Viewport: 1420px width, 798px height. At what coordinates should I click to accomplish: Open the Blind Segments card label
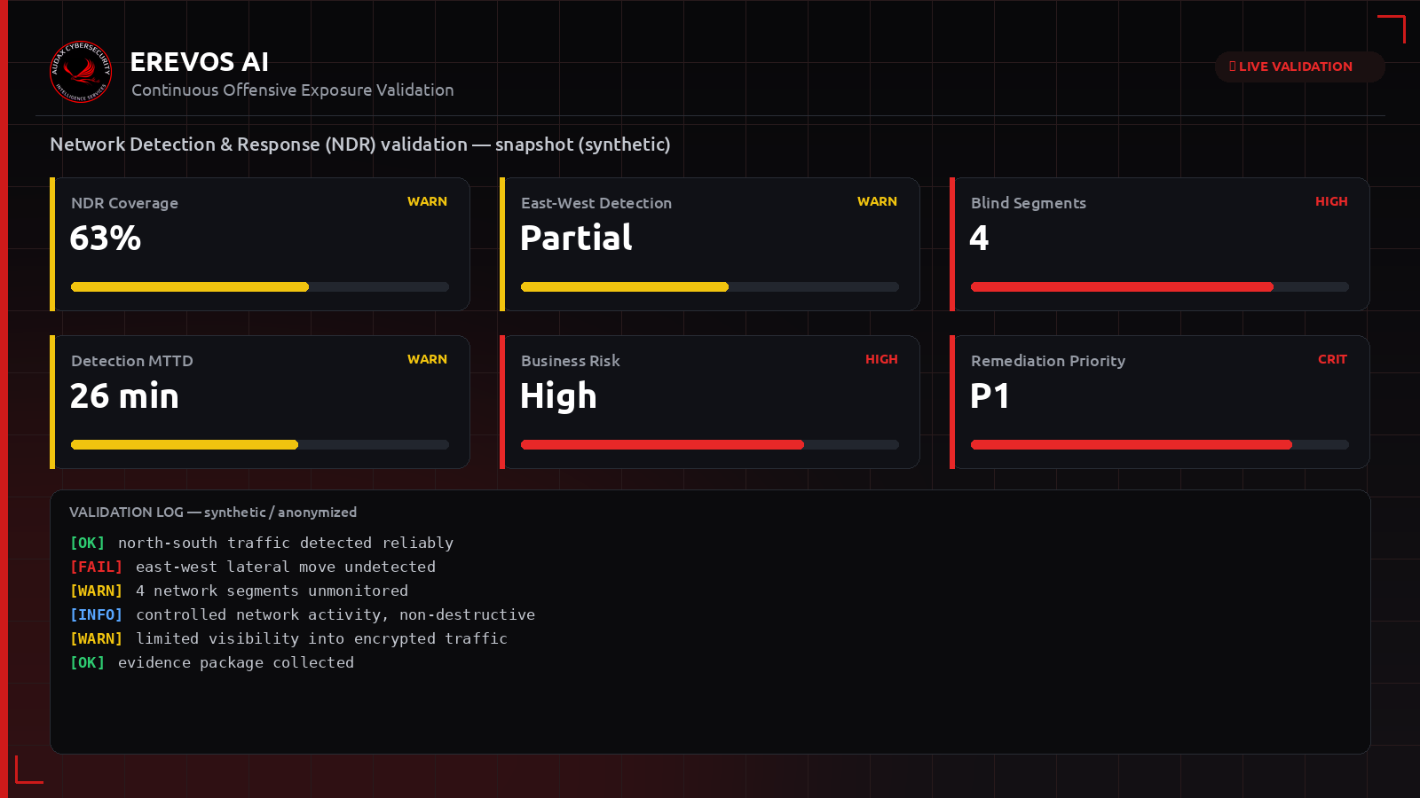click(1029, 203)
